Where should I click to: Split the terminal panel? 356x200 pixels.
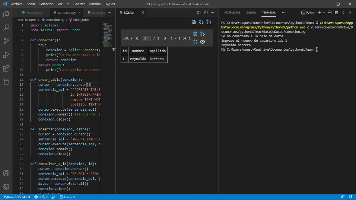coord(330,13)
